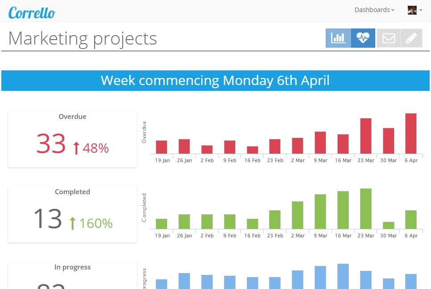Open the bar chart dashboard view

click(338, 38)
